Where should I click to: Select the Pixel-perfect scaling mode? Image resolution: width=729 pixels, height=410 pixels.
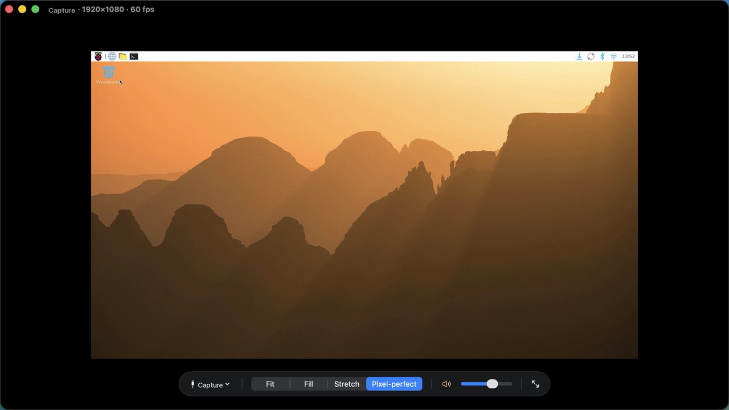pyautogui.click(x=394, y=384)
